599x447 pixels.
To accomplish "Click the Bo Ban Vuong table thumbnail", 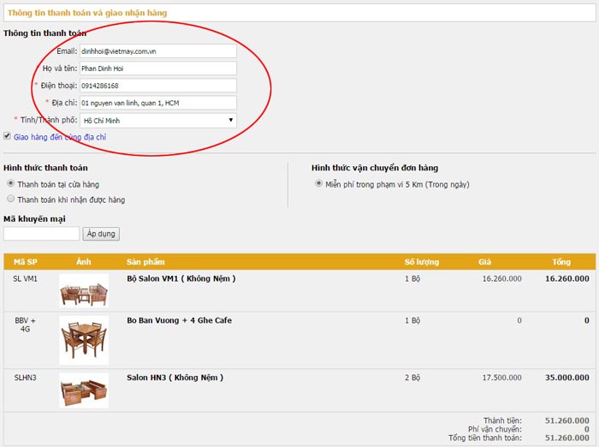I will pos(84,340).
